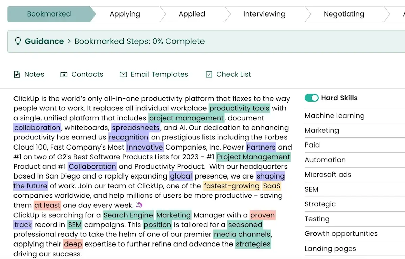Switch to the Applying stage tab
Screen dimensions: 405x259
click(x=125, y=14)
